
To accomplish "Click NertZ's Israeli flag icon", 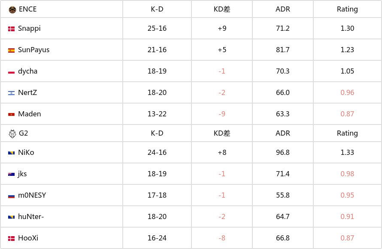I will [11, 93].
